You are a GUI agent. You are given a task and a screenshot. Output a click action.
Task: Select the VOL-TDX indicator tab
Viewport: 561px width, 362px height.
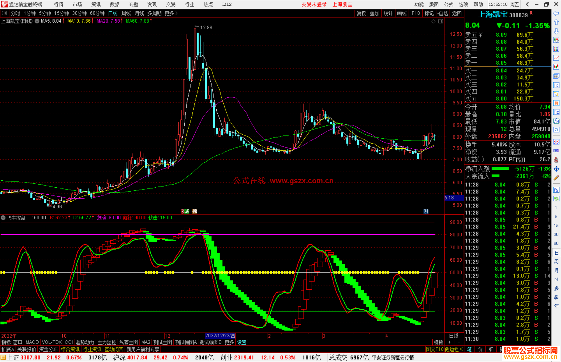(52, 343)
